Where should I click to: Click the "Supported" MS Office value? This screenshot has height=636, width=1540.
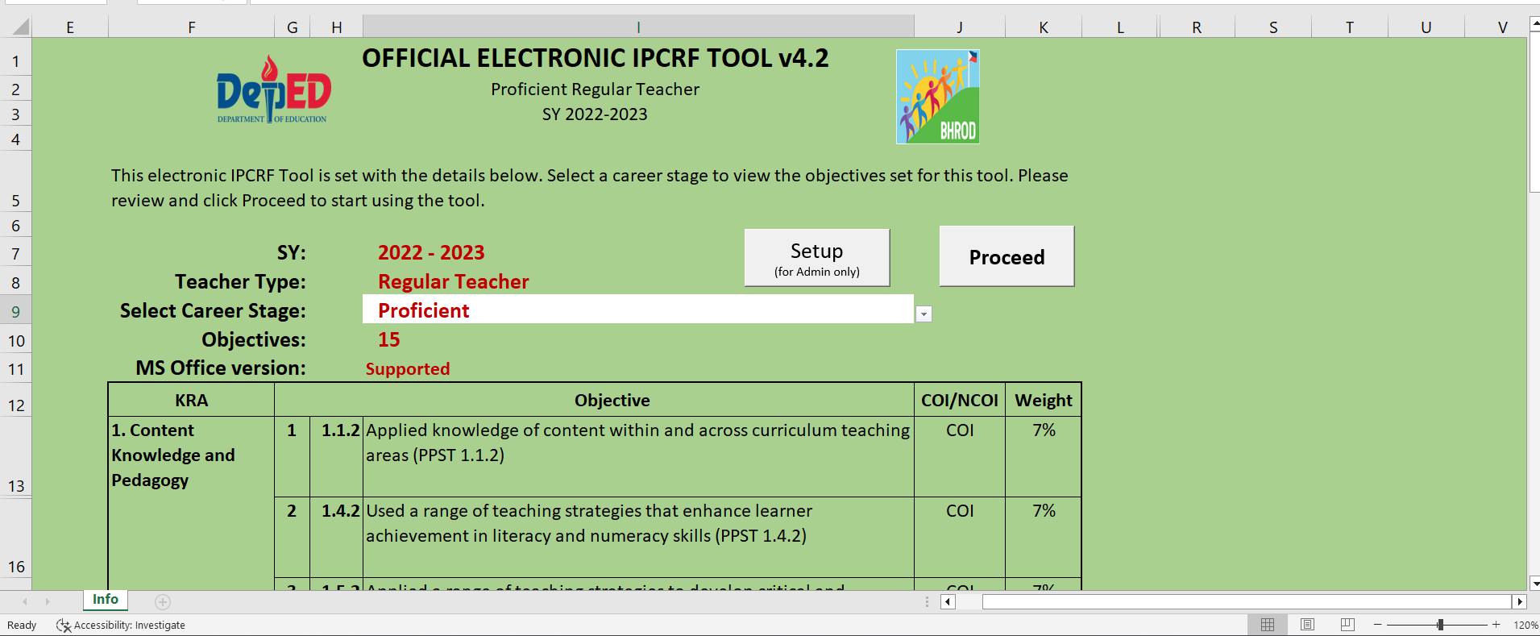click(408, 368)
